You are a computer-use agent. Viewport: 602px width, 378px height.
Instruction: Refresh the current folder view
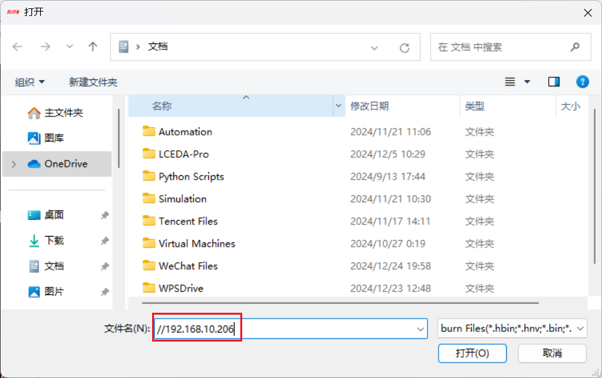point(404,47)
